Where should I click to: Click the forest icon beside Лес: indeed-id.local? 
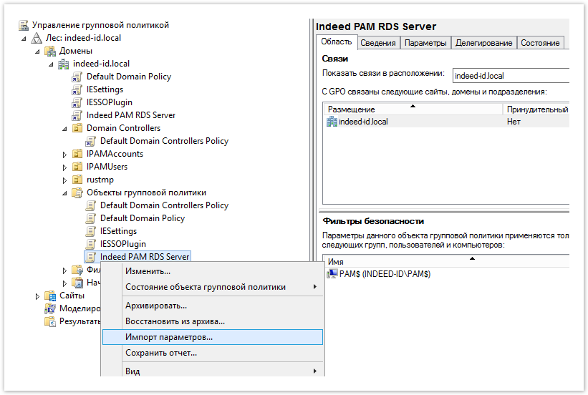[37, 38]
